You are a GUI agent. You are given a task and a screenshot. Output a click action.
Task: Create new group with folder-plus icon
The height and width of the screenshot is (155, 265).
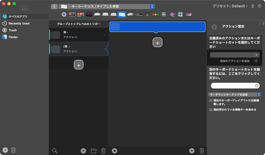(94, 151)
